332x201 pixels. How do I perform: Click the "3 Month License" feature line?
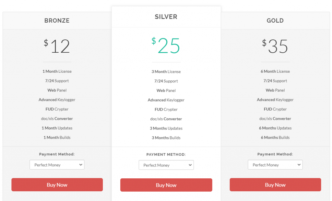click(166, 72)
